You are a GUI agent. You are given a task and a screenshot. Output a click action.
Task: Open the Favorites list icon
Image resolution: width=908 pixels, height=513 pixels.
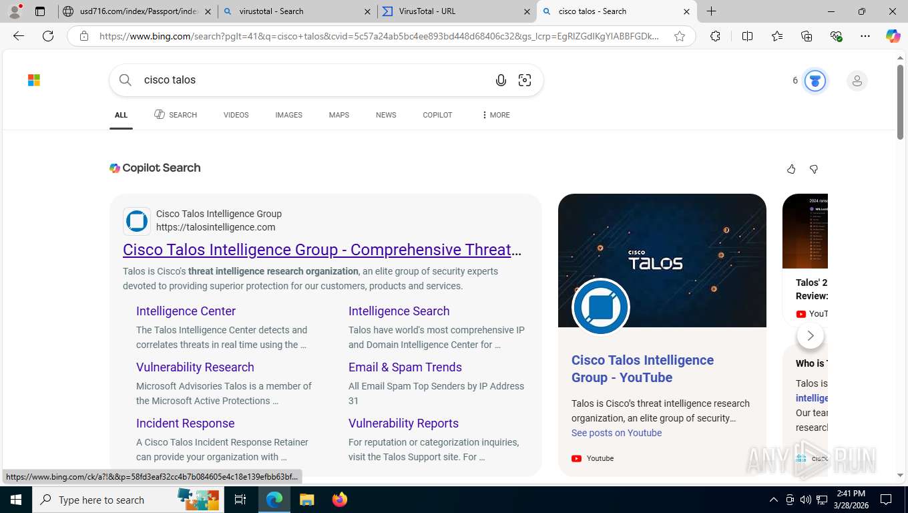pos(777,36)
